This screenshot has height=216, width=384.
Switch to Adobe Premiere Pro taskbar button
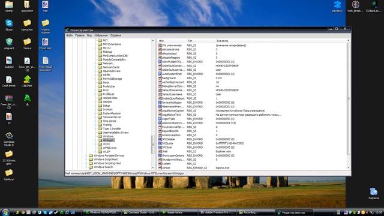tap(217, 212)
